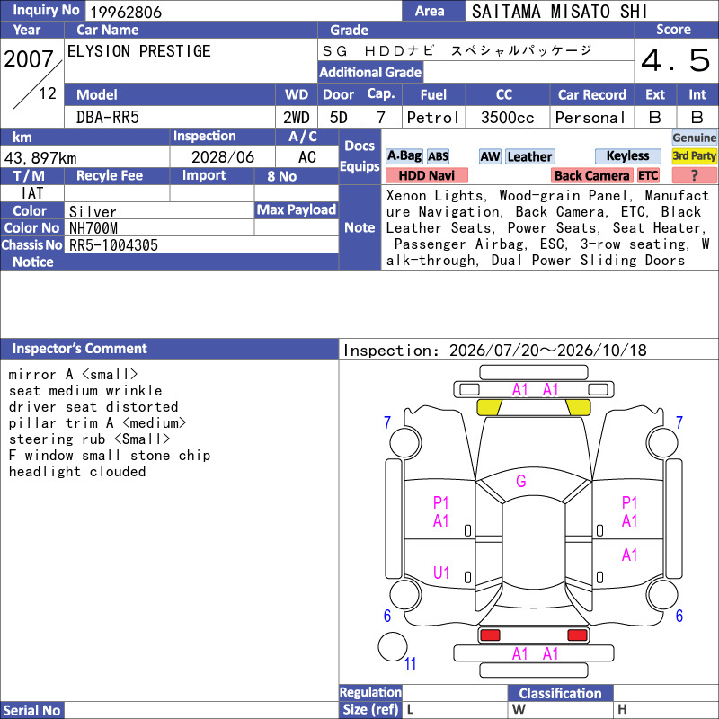The image size is (719, 719).
Task: Click the year value 2007
Action: pos(29,59)
